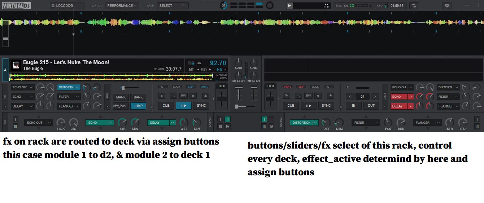The image size is (484, 203).
Task: Toggle LOCK on deck A
Action: (176, 87)
